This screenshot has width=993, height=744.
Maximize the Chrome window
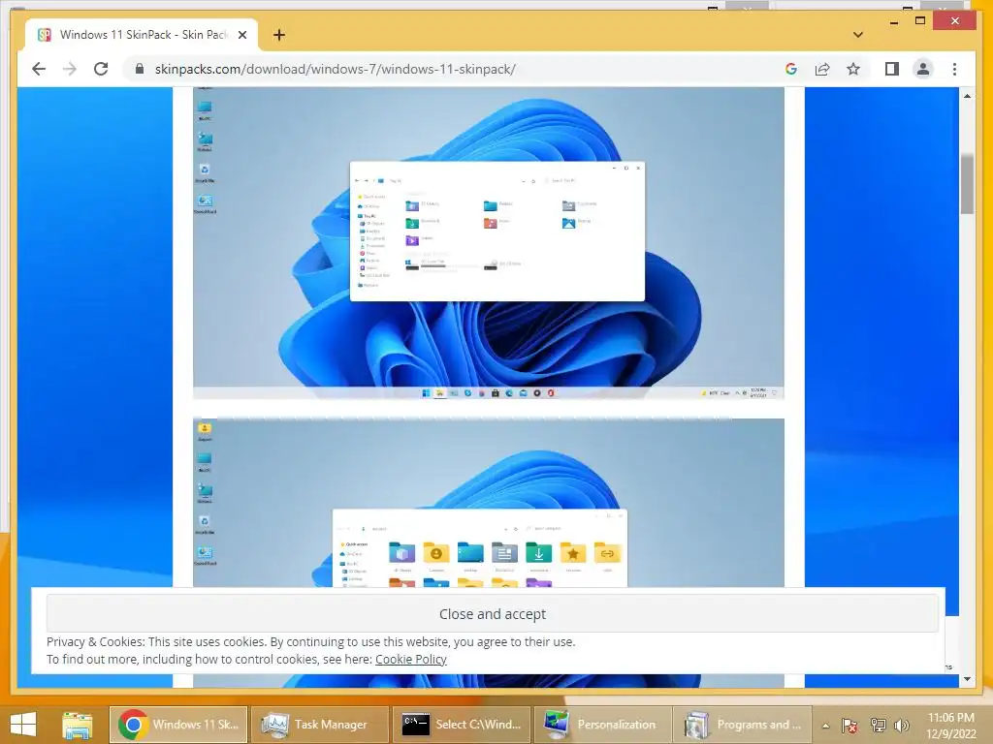click(920, 21)
